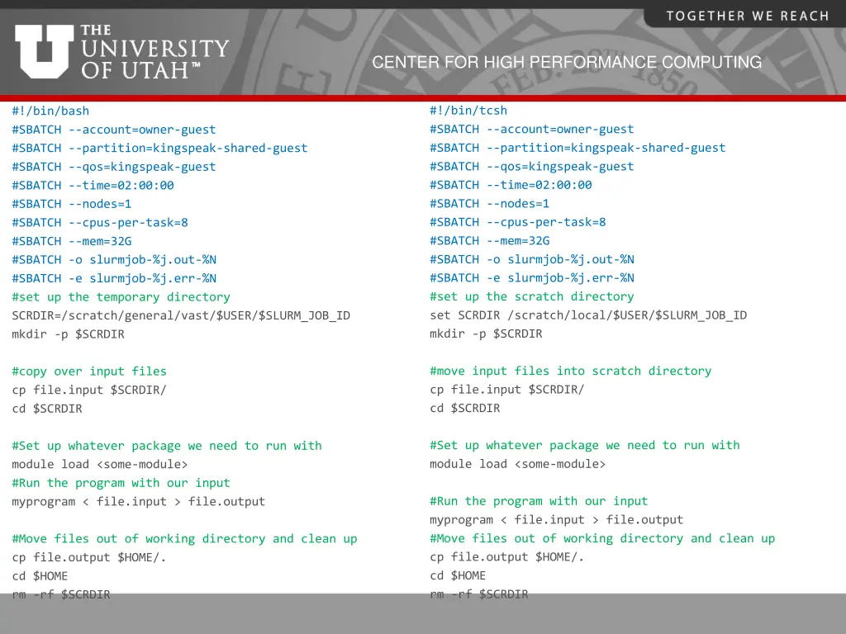Select 'set SCRDIR /scratch/local/$USER/$SLURM_JOB_ID' line
Image resolution: width=846 pixels, height=634 pixels.
point(588,315)
